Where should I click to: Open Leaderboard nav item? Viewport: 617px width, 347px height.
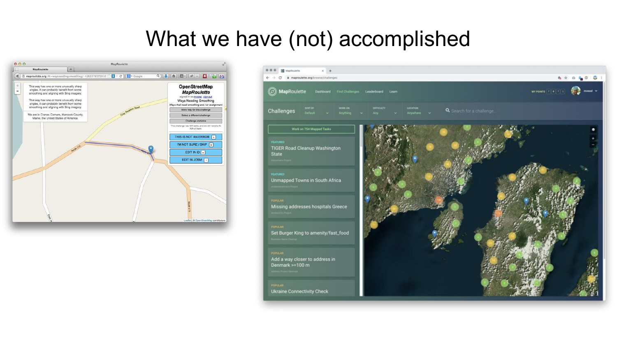[374, 92]
